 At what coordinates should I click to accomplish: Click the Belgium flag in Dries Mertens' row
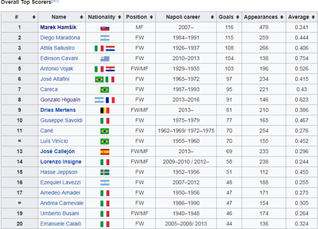coord(105,110)
